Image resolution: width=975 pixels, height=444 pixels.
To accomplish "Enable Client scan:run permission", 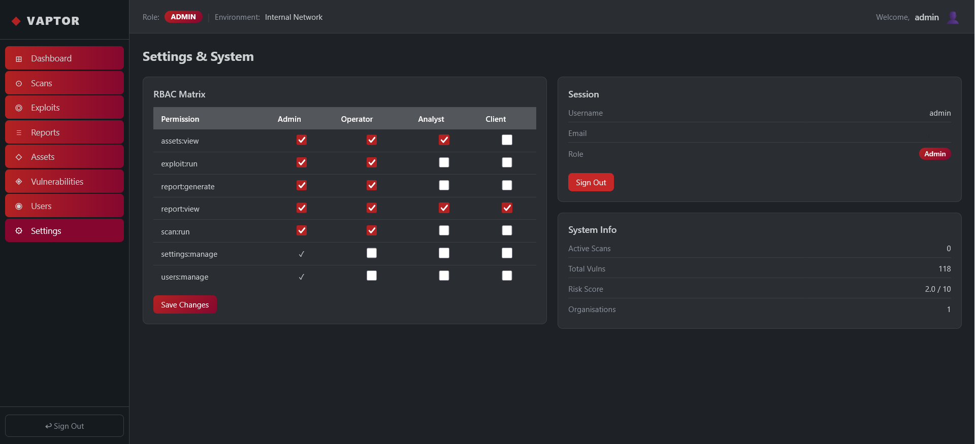I will click(507, 230).
